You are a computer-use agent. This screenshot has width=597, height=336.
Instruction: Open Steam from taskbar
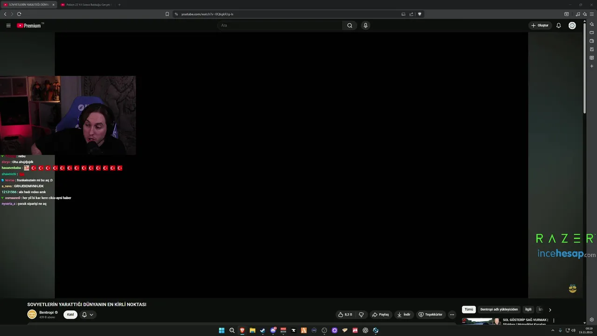point(263,330)
